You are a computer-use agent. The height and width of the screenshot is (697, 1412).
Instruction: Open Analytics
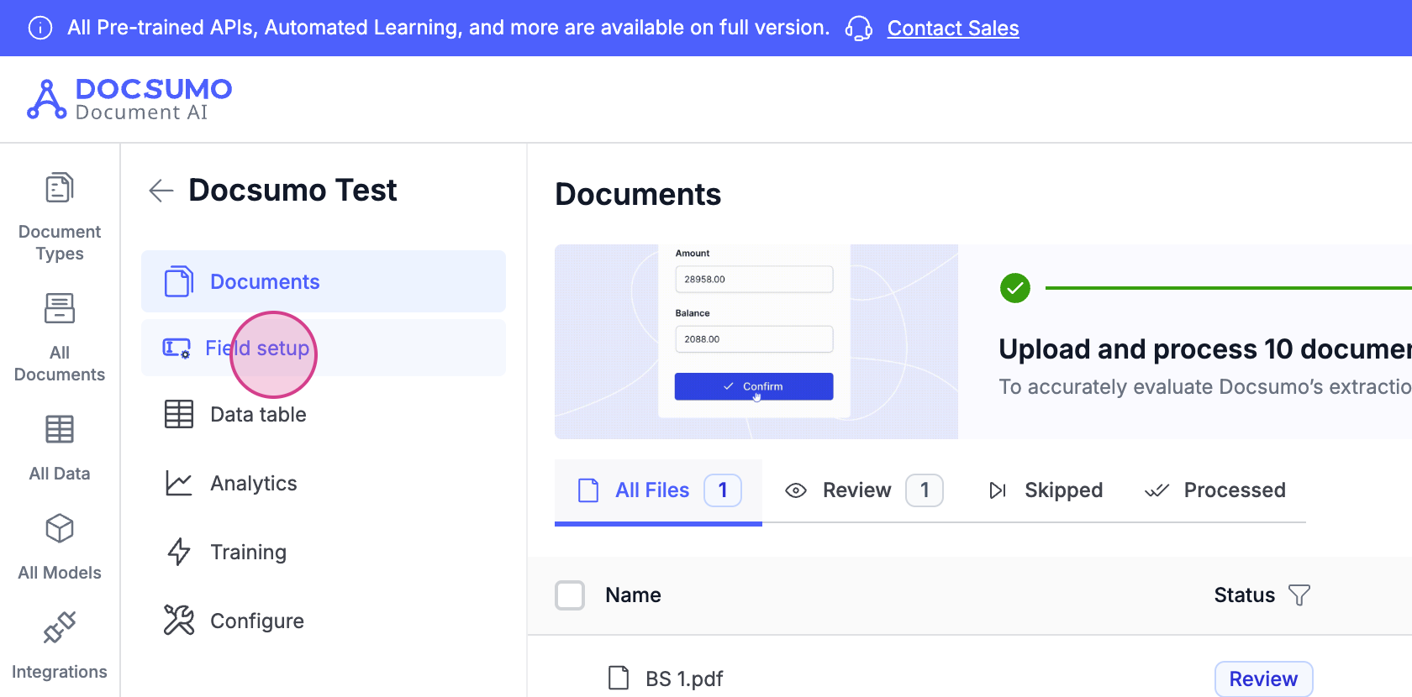coord(324,483)
